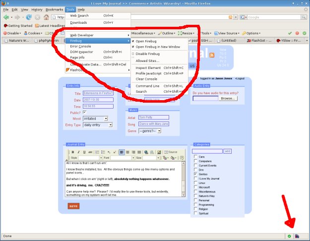
Task: Open the background color picker in editor
Action: (x=173, y=158)
